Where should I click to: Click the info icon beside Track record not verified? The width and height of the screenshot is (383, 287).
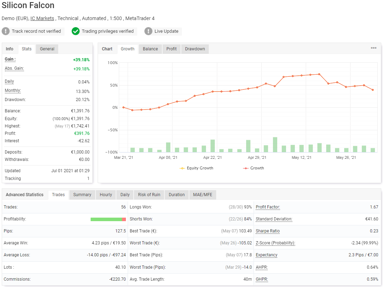6,31
